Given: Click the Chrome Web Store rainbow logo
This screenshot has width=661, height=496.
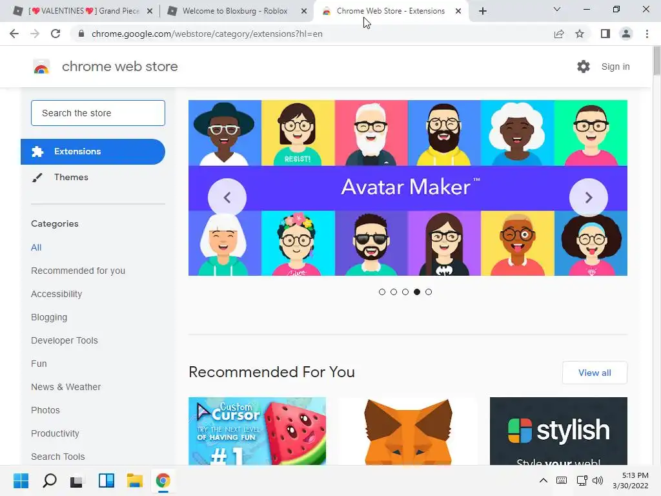Looking at the screenshot, I should pyautogui.click(x=41, y=67).
